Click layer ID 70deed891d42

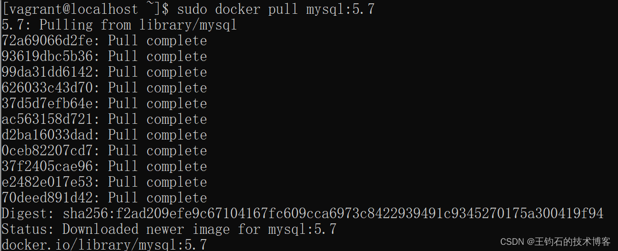click(x=50, y=198)
